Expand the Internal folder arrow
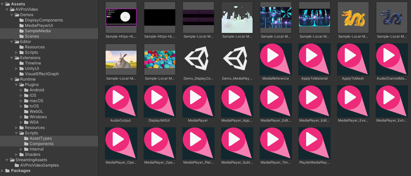411x176 pixels. pyautogui.click(x=21, y=149)
